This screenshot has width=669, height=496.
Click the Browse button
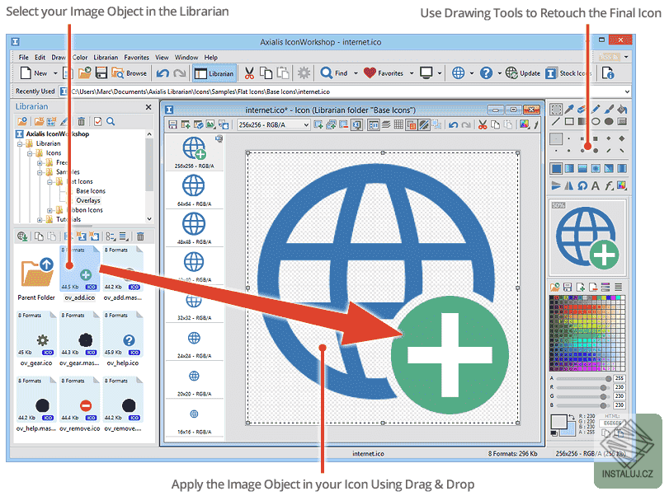[x=130, y=73]
